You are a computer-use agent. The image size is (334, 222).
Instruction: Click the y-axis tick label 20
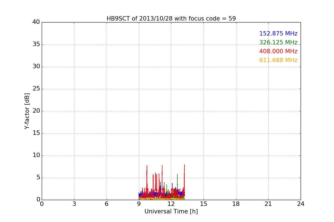(36, 111)
